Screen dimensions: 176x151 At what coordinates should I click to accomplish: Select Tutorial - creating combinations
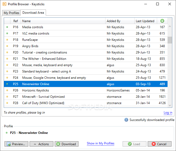coord(45,52)
